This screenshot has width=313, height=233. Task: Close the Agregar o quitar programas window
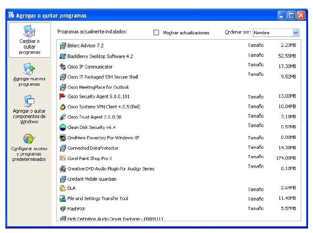[x=301, y=15]
